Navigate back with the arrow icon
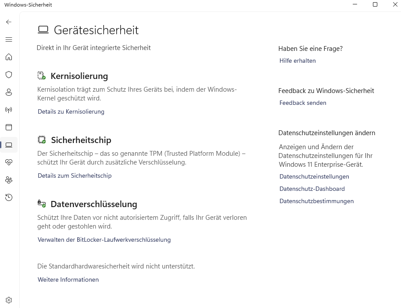The image size is (401, 308). click(x=8, y=22)
